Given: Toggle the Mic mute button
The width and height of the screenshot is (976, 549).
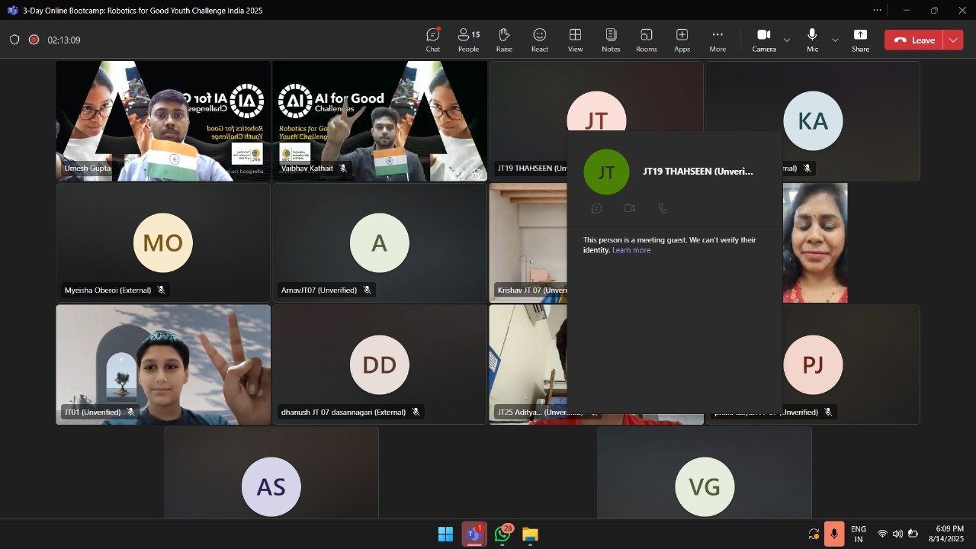Looking at the screenshot, I should pyautogui.click(x=812, y=40).
